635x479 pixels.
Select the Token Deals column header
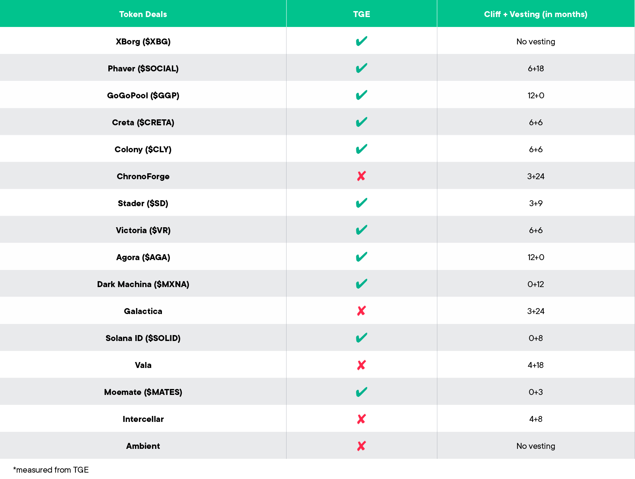(x=143, y=14)
